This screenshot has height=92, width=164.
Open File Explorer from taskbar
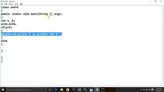pyautogui.click(x=62, y=90)
